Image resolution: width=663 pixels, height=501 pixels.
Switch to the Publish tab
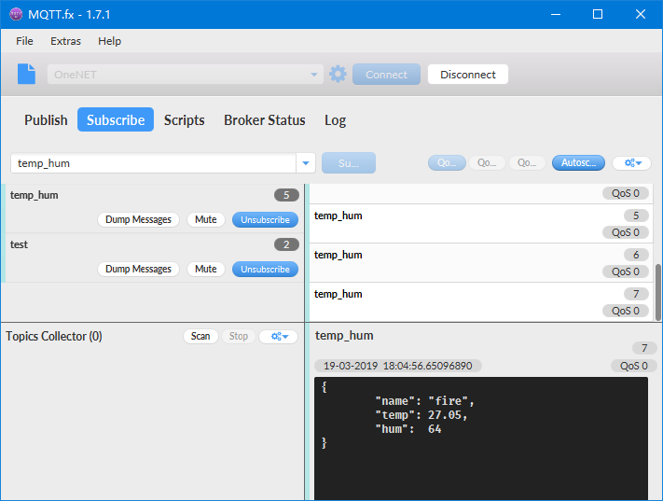pos(46,120)
